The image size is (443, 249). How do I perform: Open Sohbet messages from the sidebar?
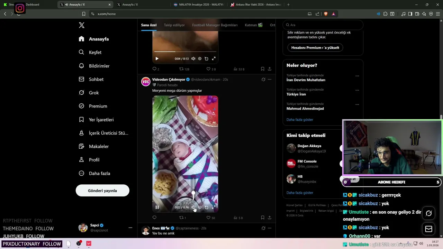point(91,79)
